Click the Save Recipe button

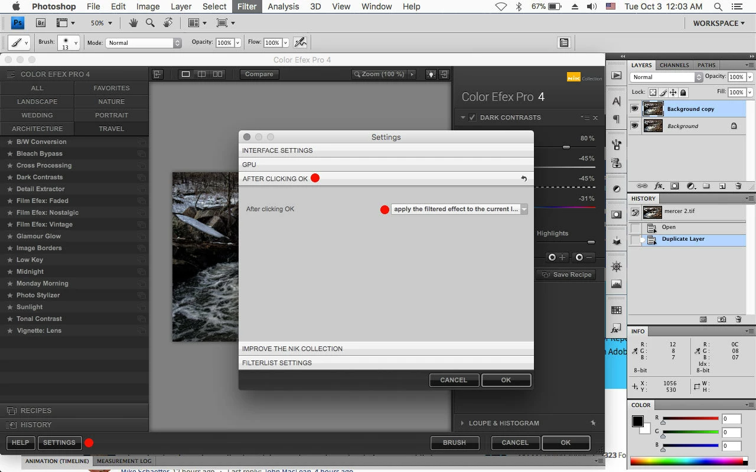click(x=566, y=275)
